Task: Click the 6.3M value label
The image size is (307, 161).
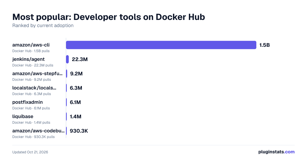Action: point(76,88)
